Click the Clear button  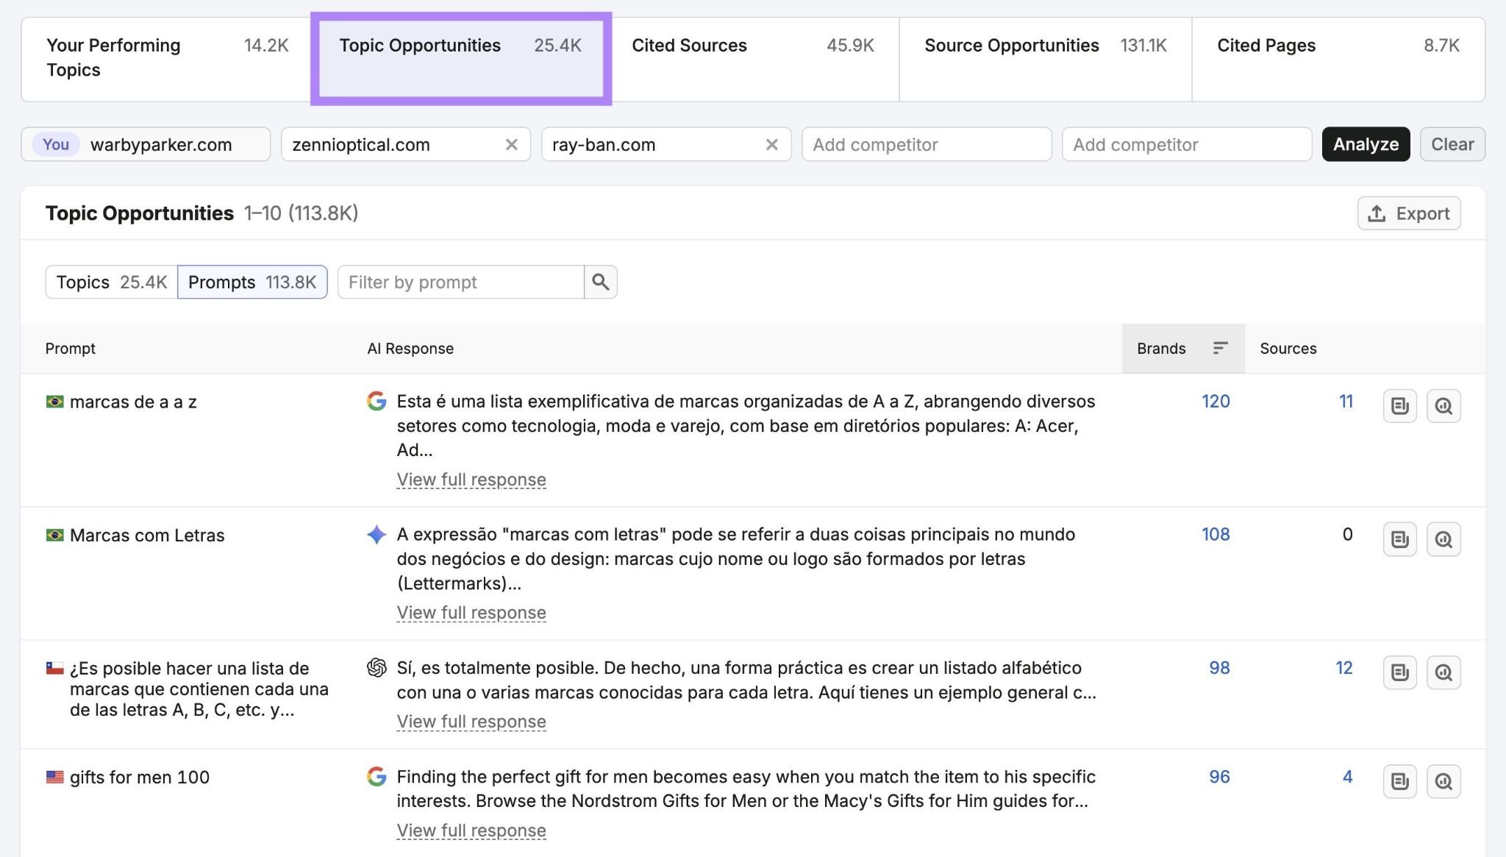click(1452, 144)
